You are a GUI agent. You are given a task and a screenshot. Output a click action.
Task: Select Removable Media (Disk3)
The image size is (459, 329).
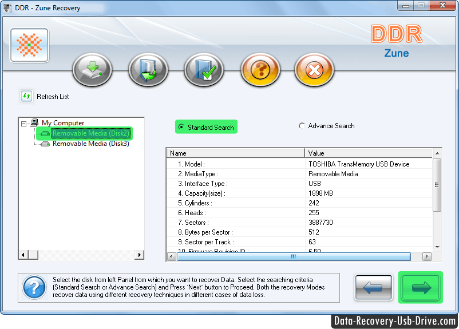point(91,144)
